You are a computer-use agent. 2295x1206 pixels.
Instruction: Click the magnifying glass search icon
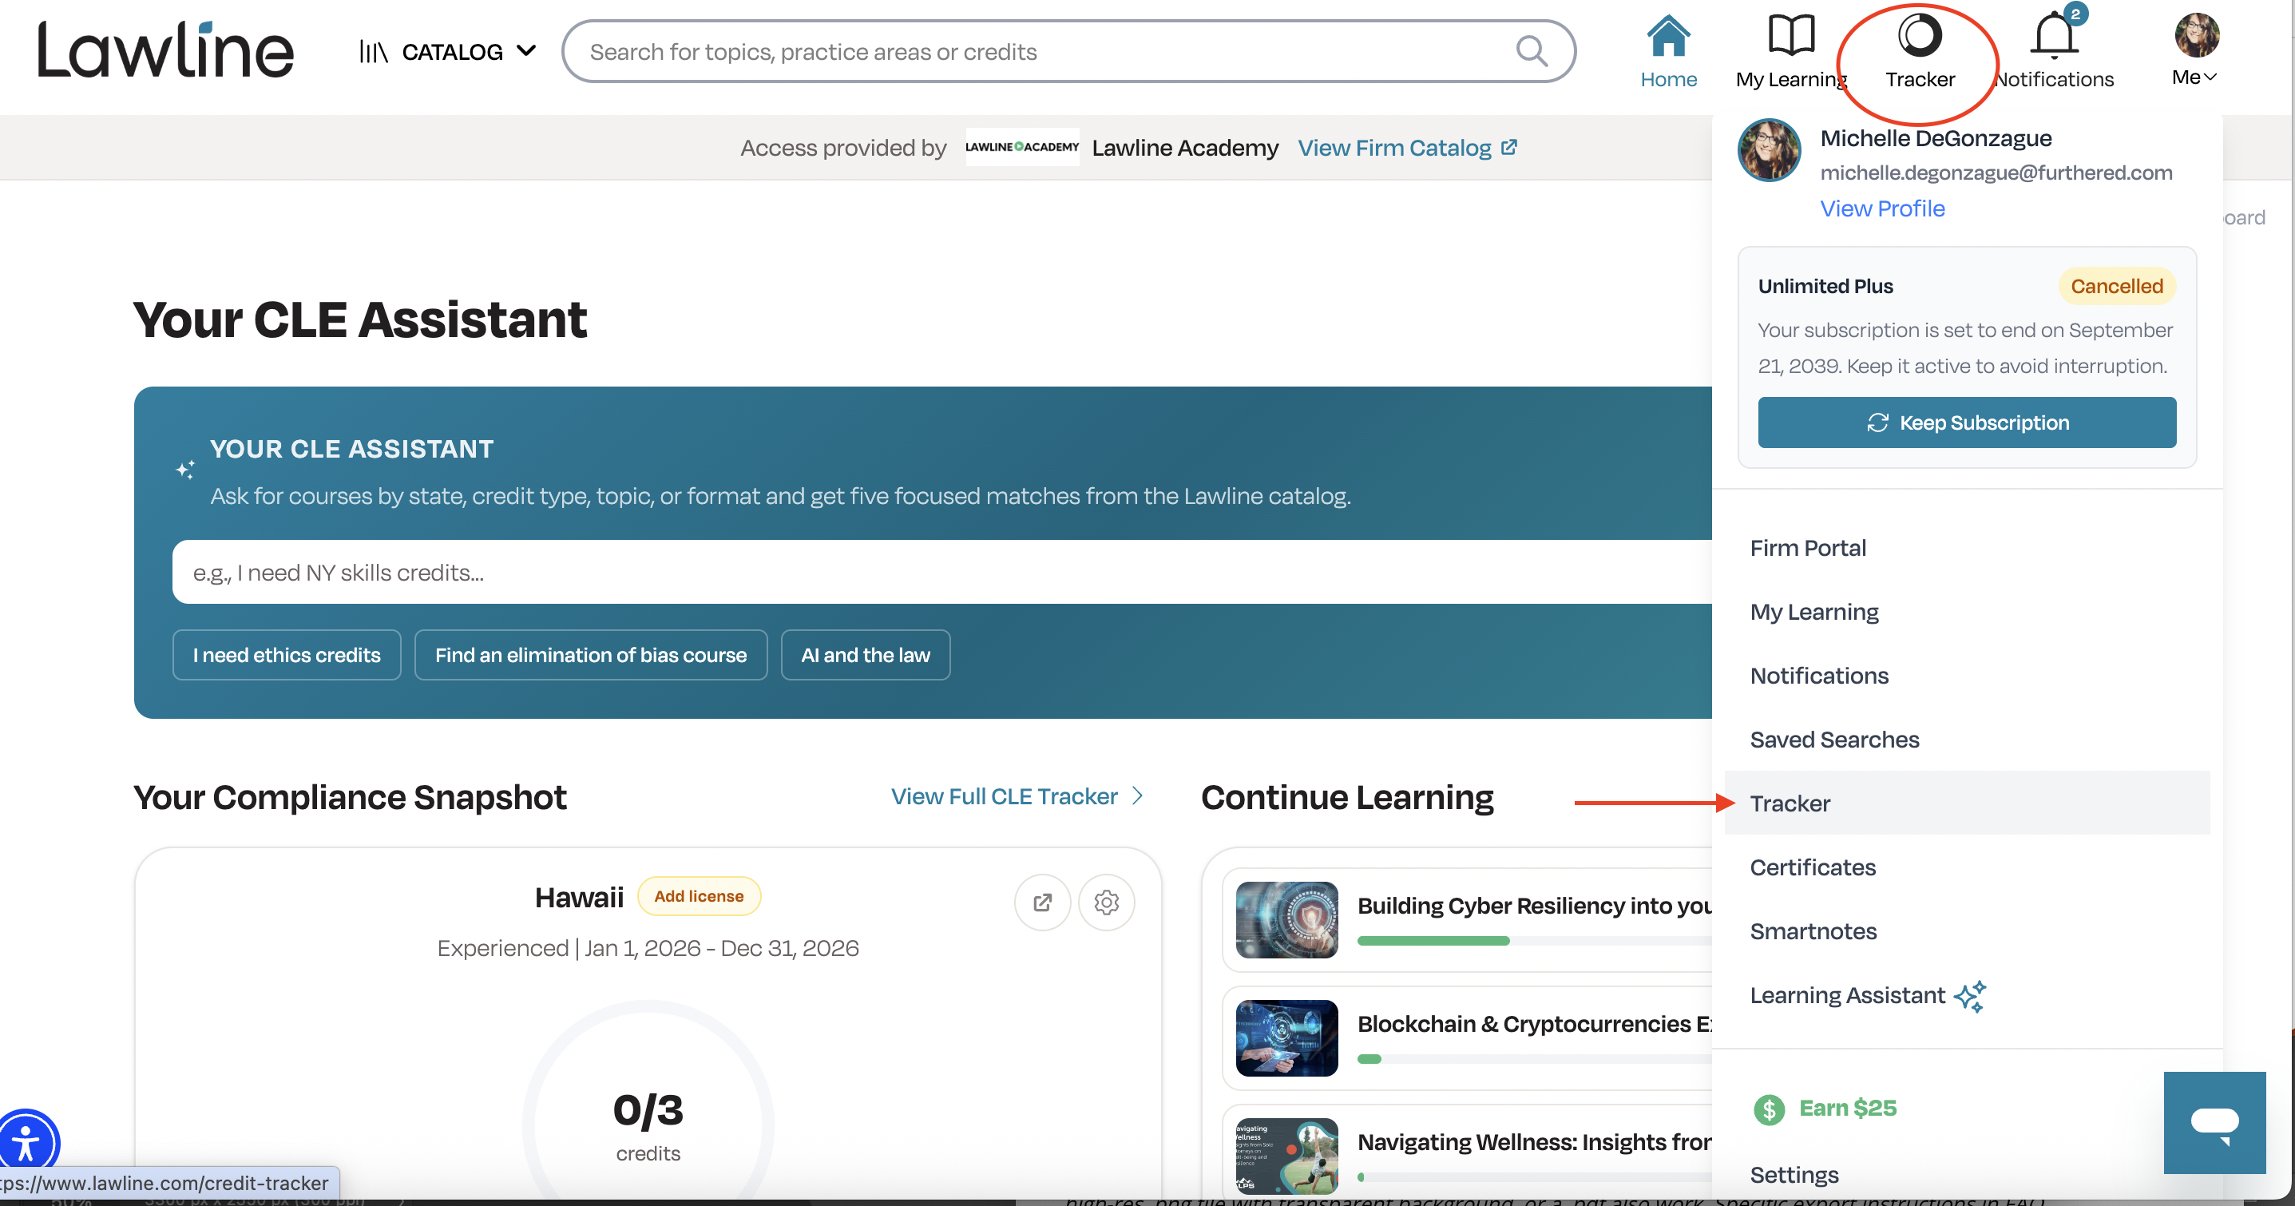point(1532,52)
